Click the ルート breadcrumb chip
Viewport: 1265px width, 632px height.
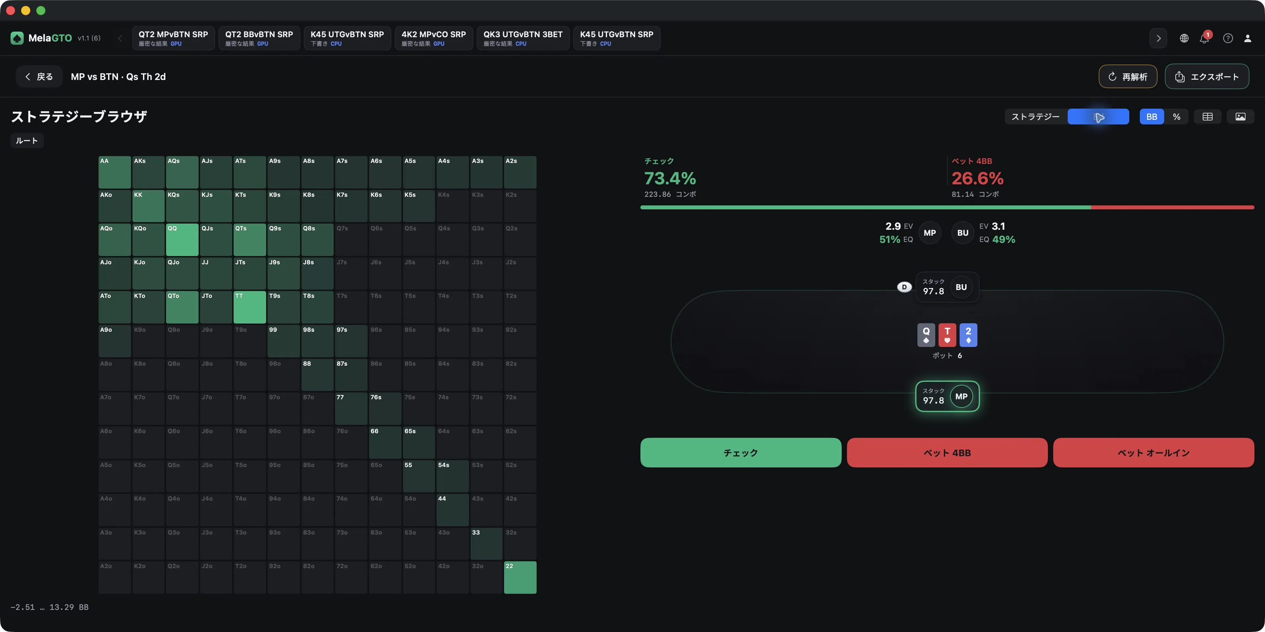[x=27, y=141]
